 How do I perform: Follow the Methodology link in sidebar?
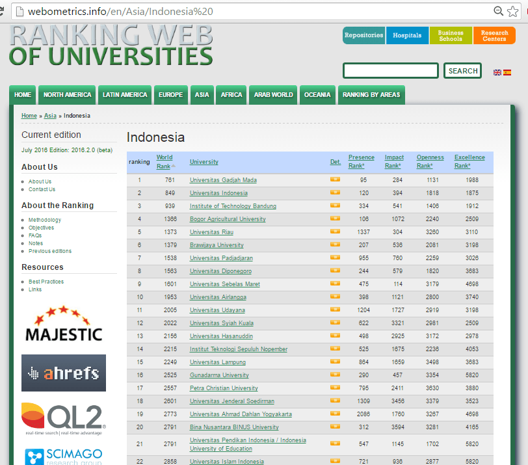pos(45,220)
